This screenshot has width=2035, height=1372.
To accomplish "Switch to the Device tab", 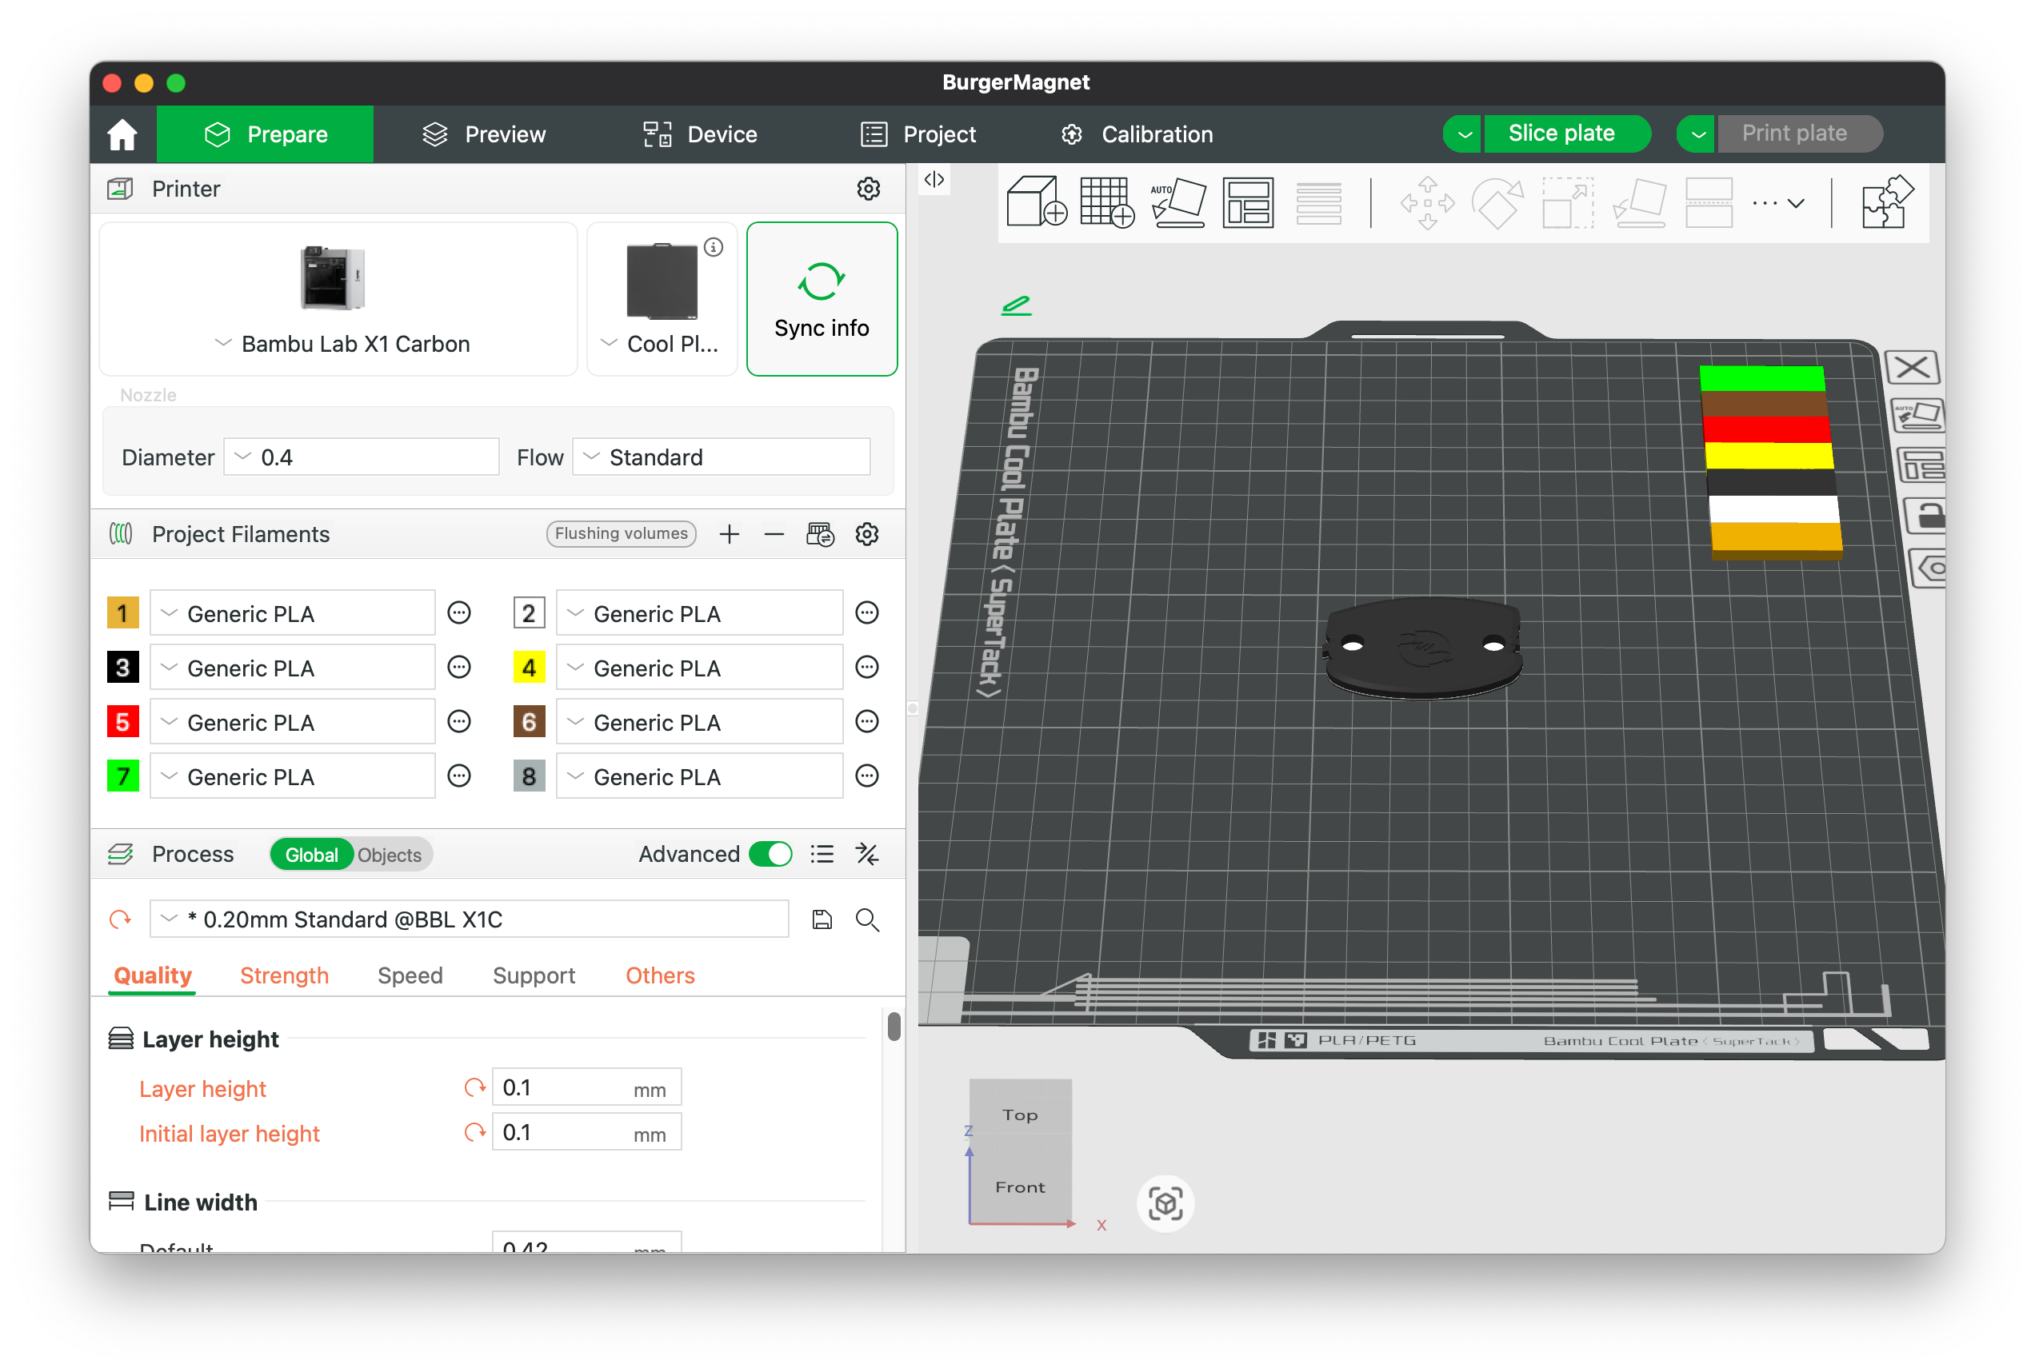I will click(x=699, y=134).
